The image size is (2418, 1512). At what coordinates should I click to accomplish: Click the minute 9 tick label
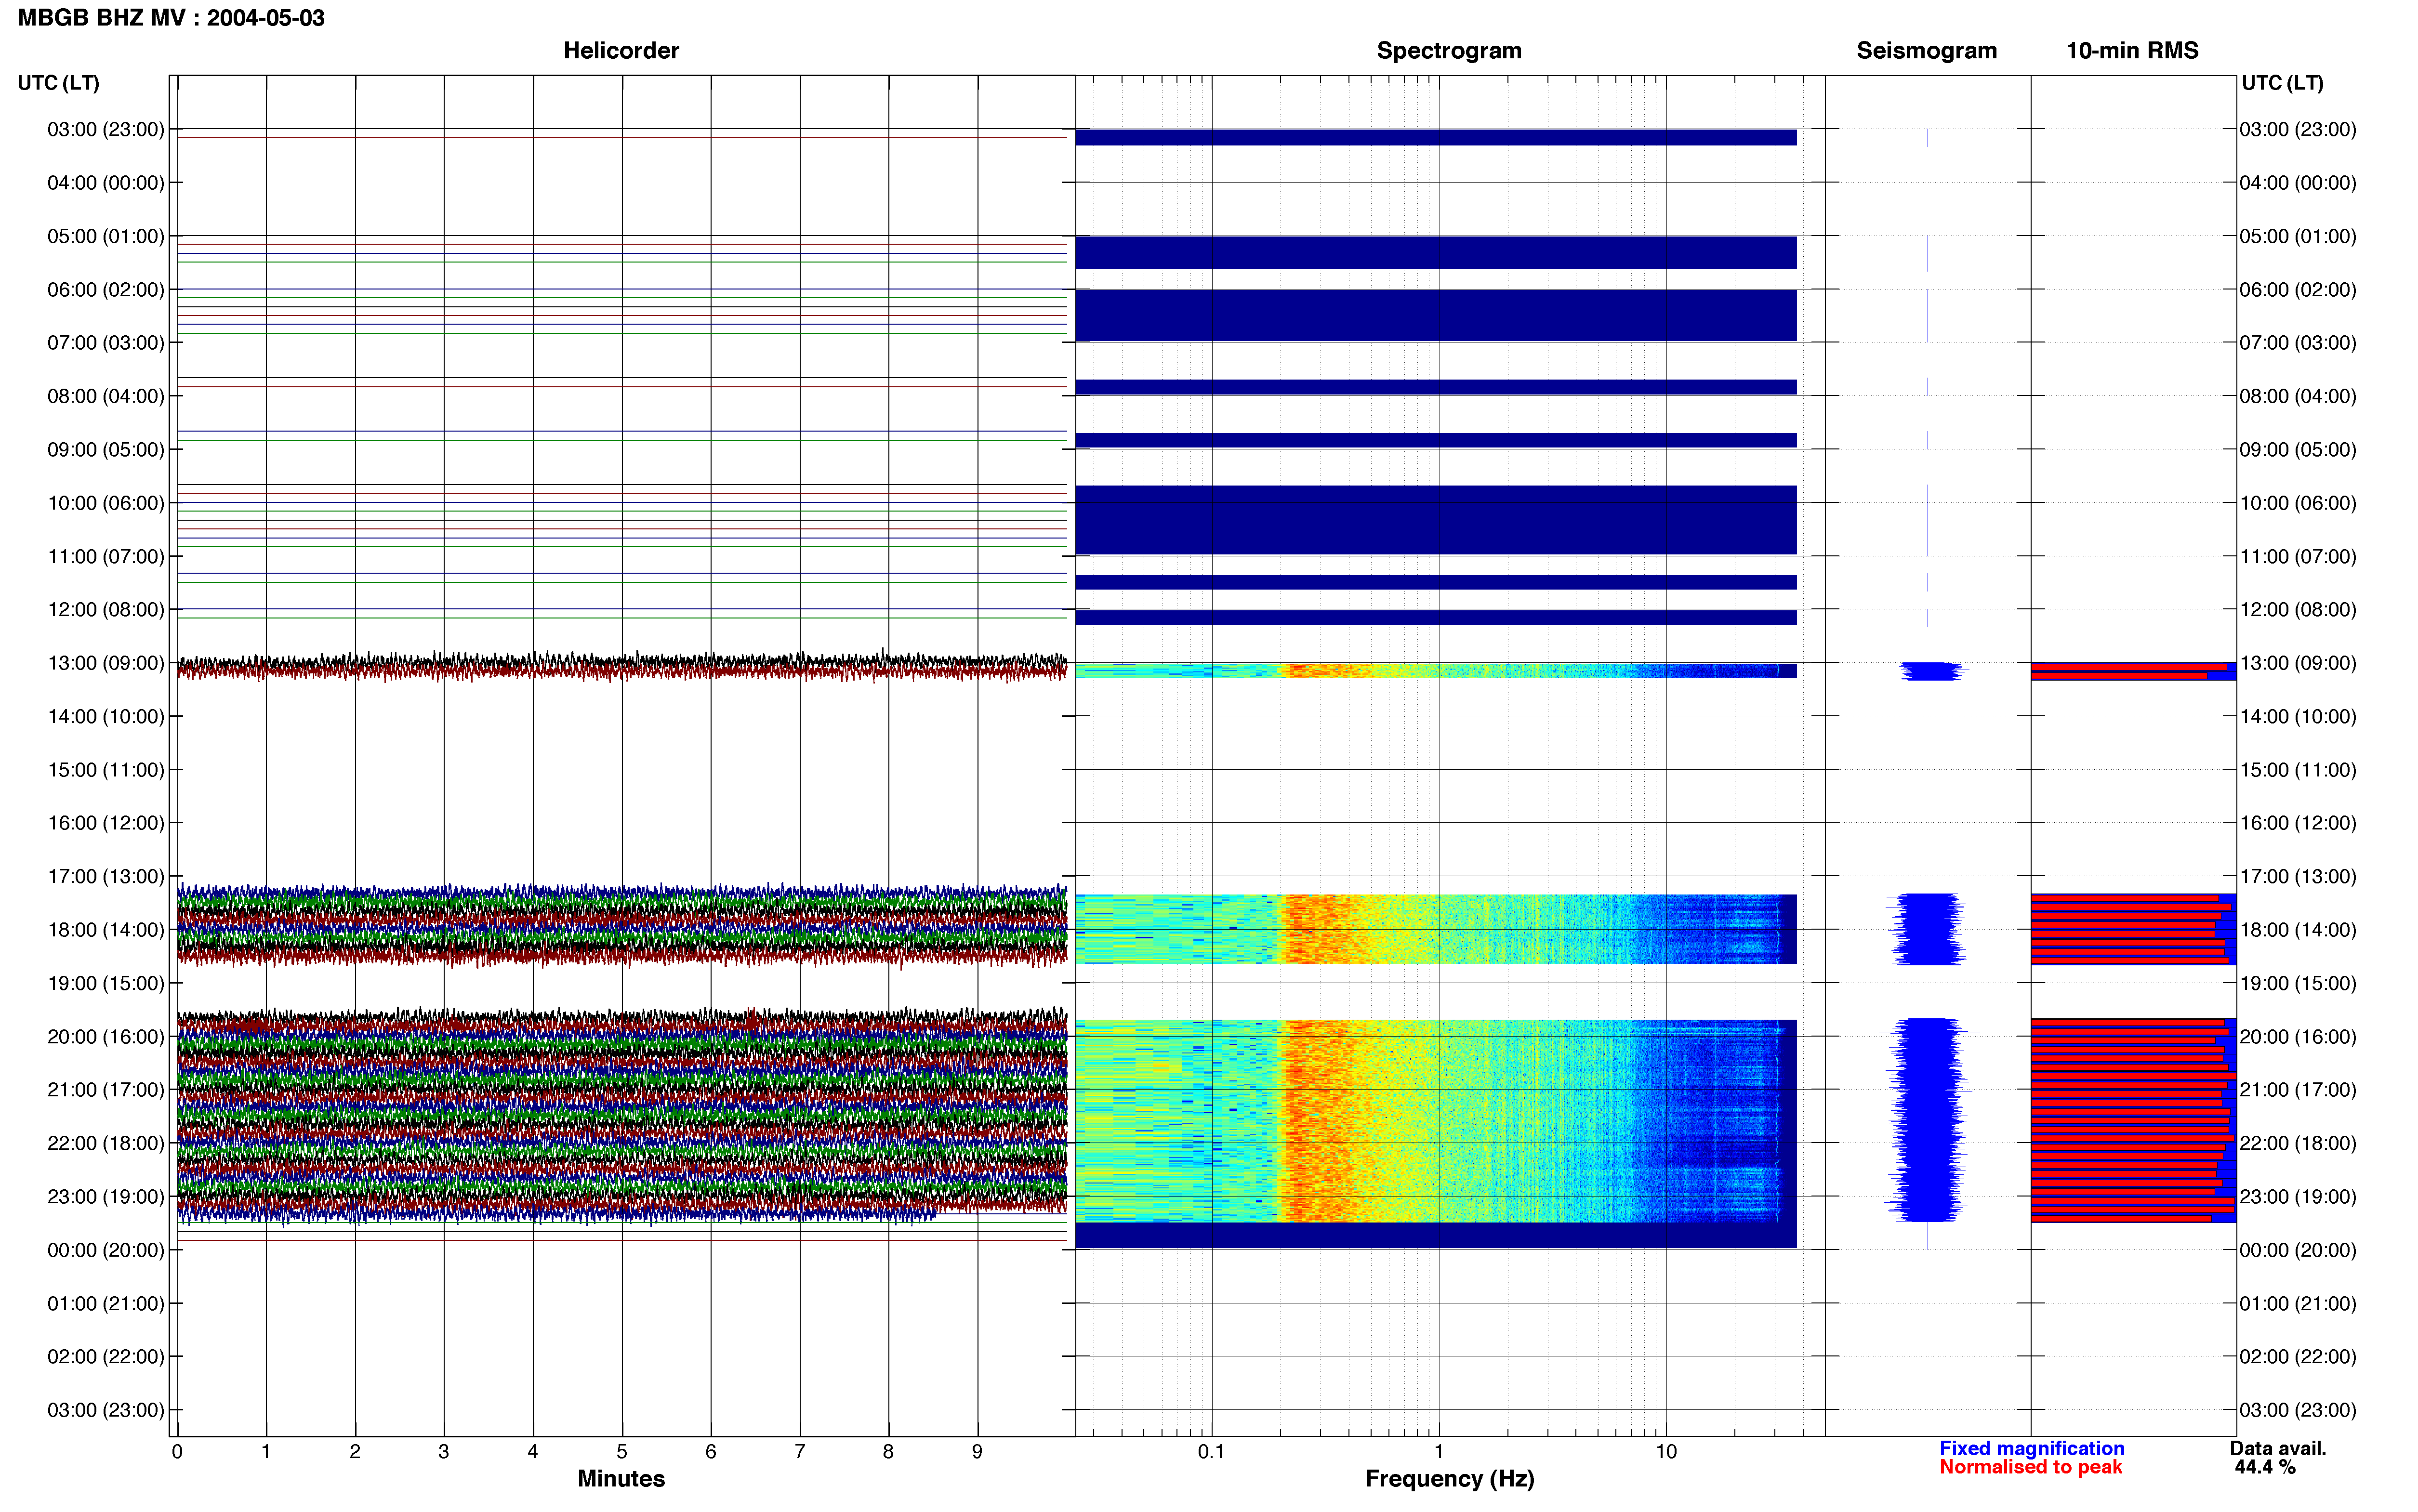click(977, 1452)
